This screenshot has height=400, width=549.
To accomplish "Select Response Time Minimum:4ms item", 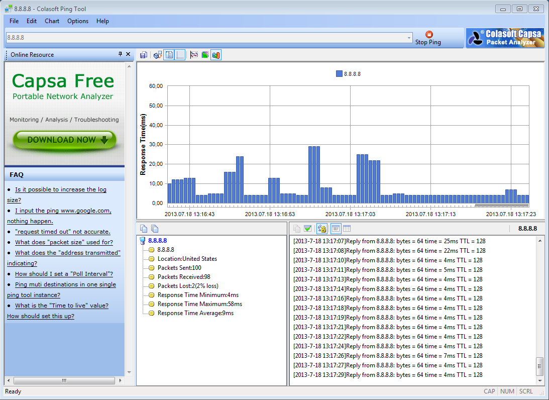I will (x=198, y=295).
